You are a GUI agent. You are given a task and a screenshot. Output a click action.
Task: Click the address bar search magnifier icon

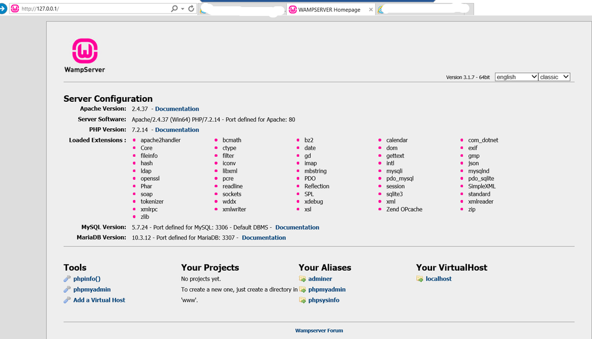coord(174,8)
